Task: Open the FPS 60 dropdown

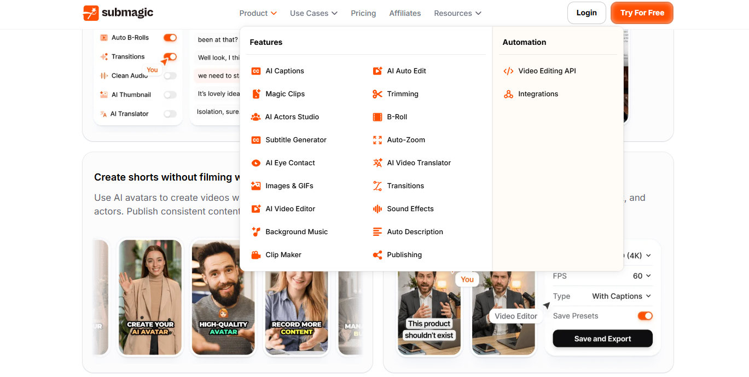Action: [642, 276]
